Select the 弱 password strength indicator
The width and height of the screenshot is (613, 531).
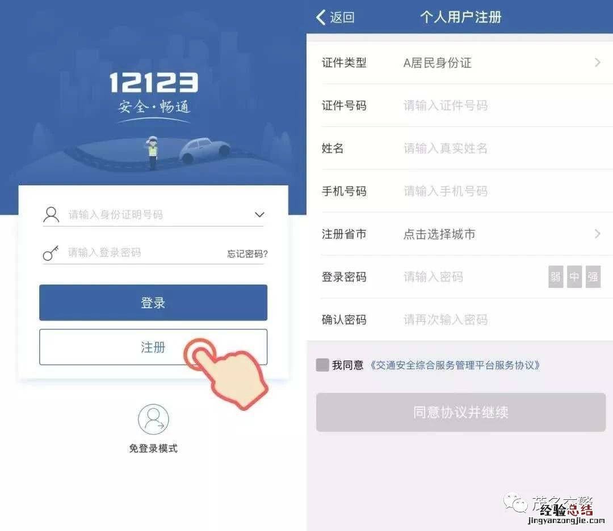[556, 277]
